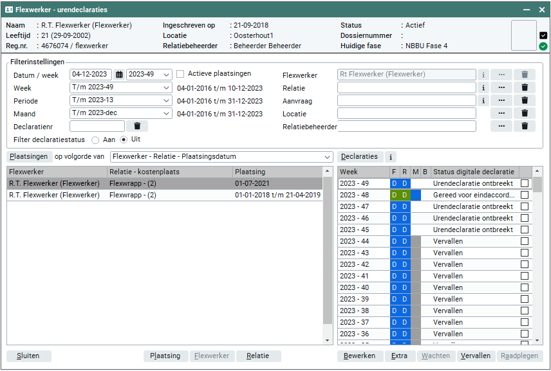551x371 pixels.
Task: Enable the Actieve plaatsingen checkbox
Action: [181, 74]
